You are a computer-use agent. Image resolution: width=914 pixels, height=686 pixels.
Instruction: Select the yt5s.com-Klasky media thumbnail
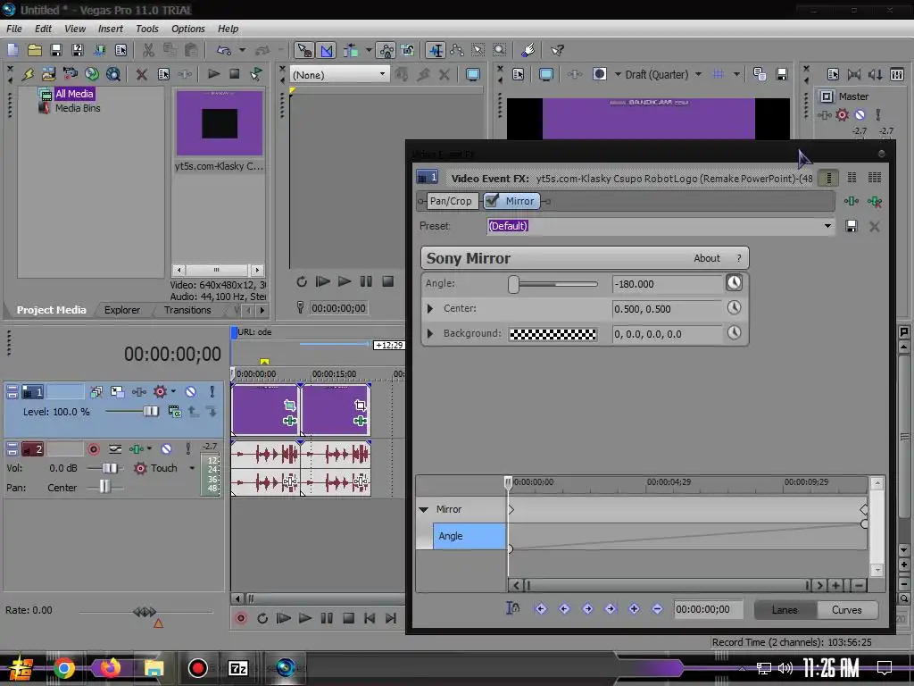coord(220,123)
